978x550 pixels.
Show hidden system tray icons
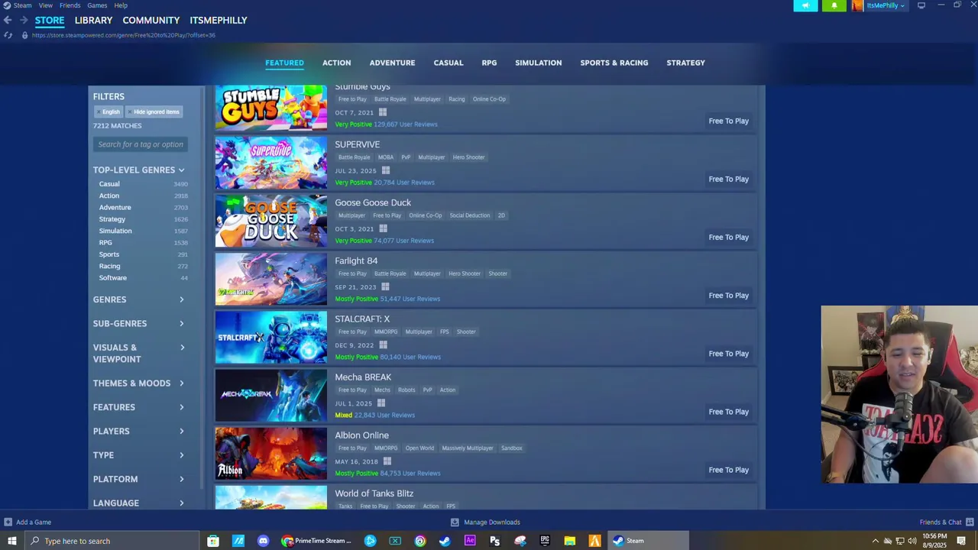coord(876,541)
